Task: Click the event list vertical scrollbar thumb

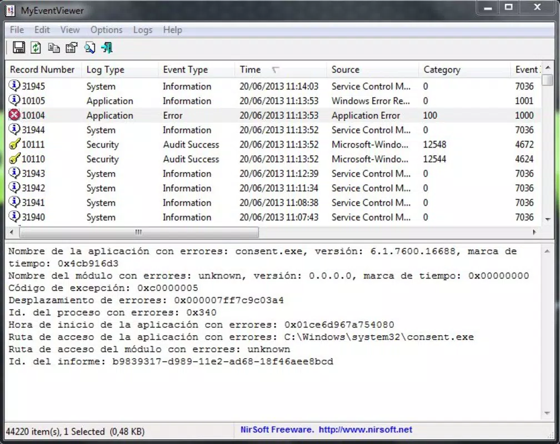Action: pyautogui.click(x=548, y=79)
